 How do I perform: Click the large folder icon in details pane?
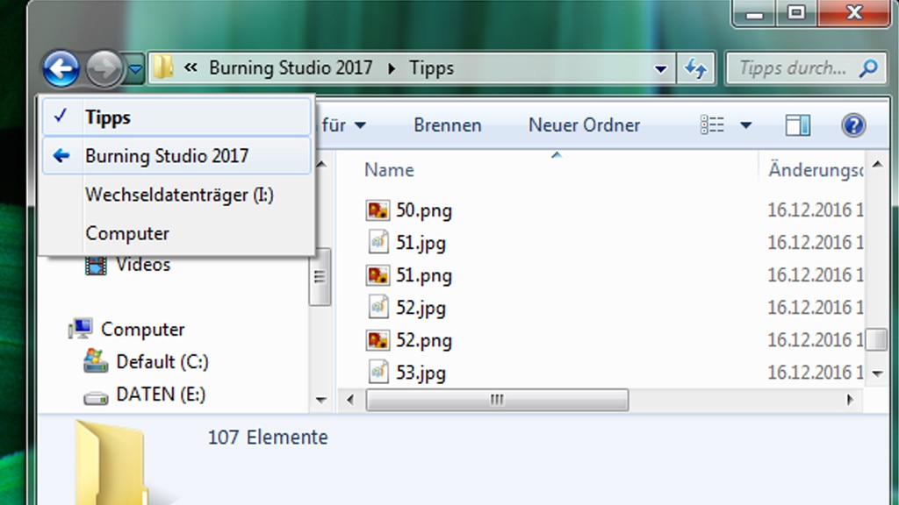[x=111, y=463]
